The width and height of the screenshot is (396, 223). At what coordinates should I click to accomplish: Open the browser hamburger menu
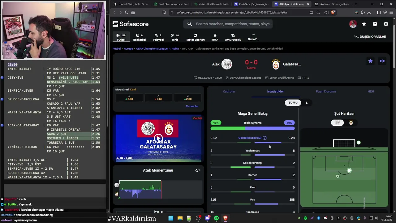(x=391, y=12)
